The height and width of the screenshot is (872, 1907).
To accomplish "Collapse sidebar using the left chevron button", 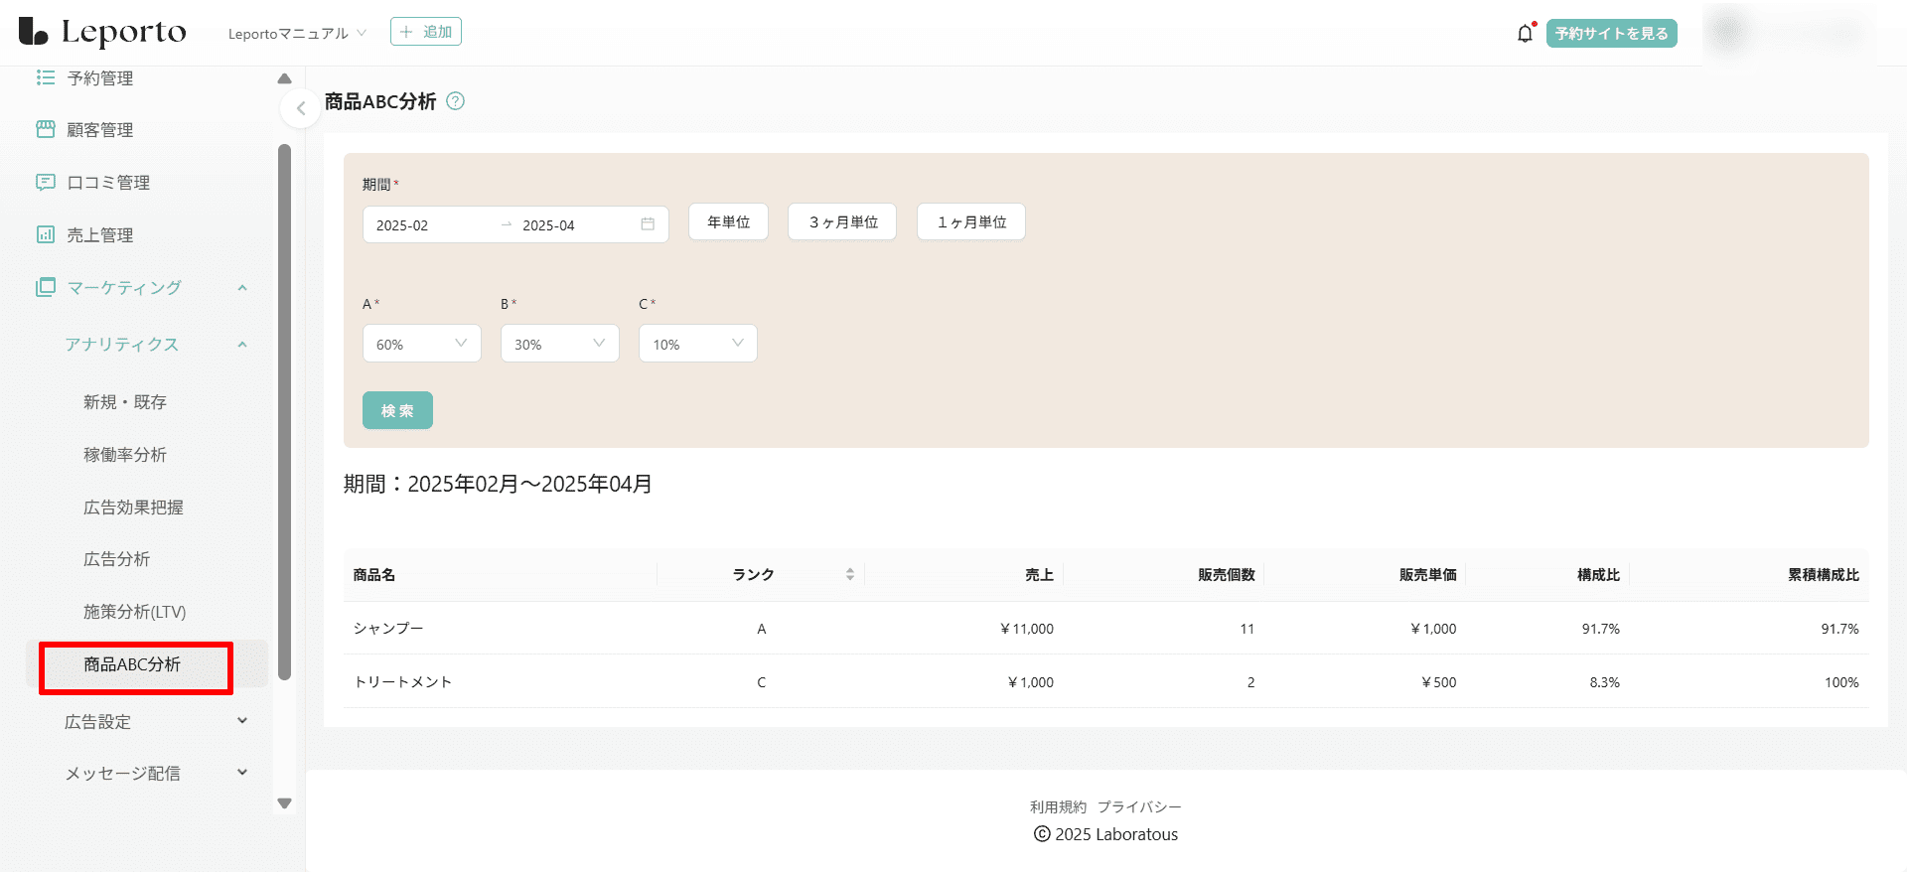I will point(300,108).
